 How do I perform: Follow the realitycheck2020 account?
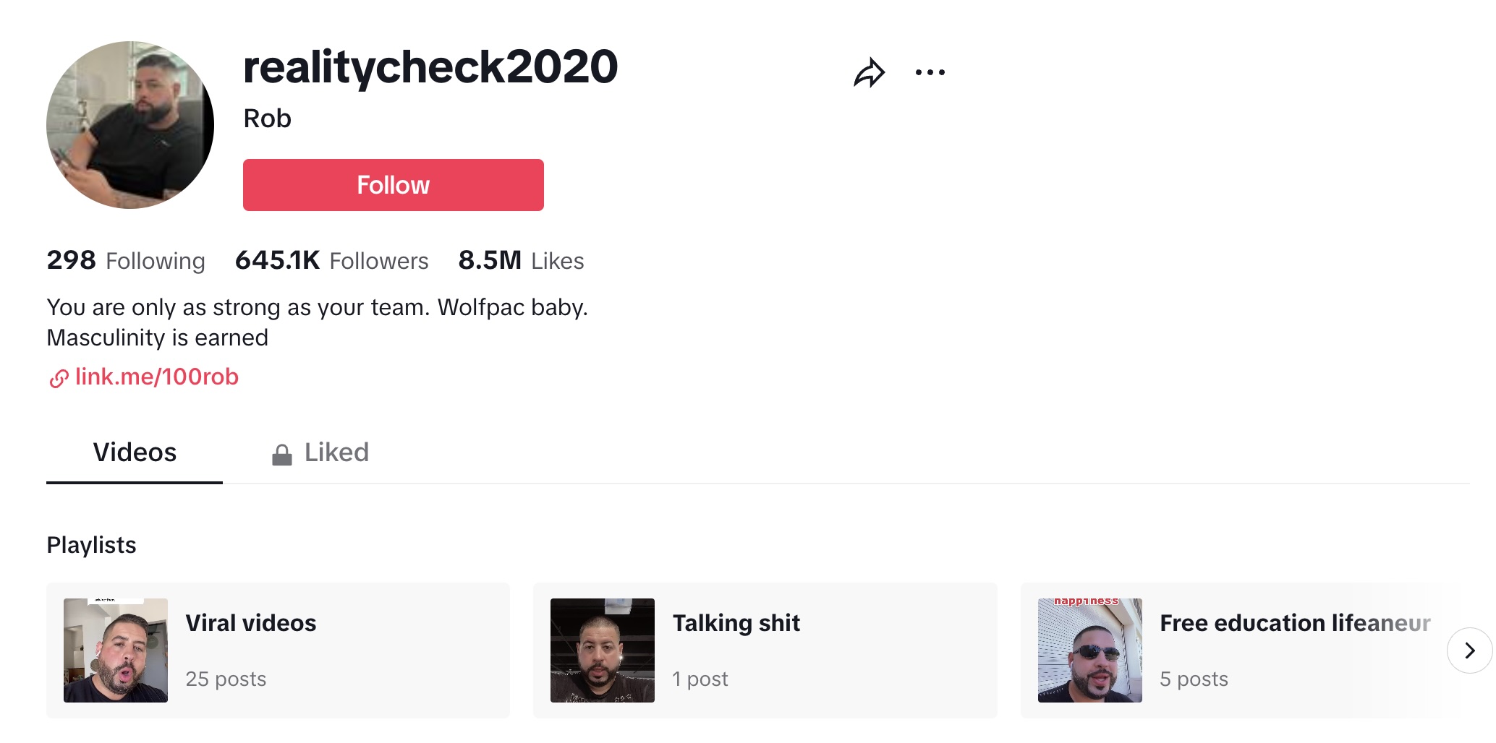pyautogui.click(x=393, y=185)
